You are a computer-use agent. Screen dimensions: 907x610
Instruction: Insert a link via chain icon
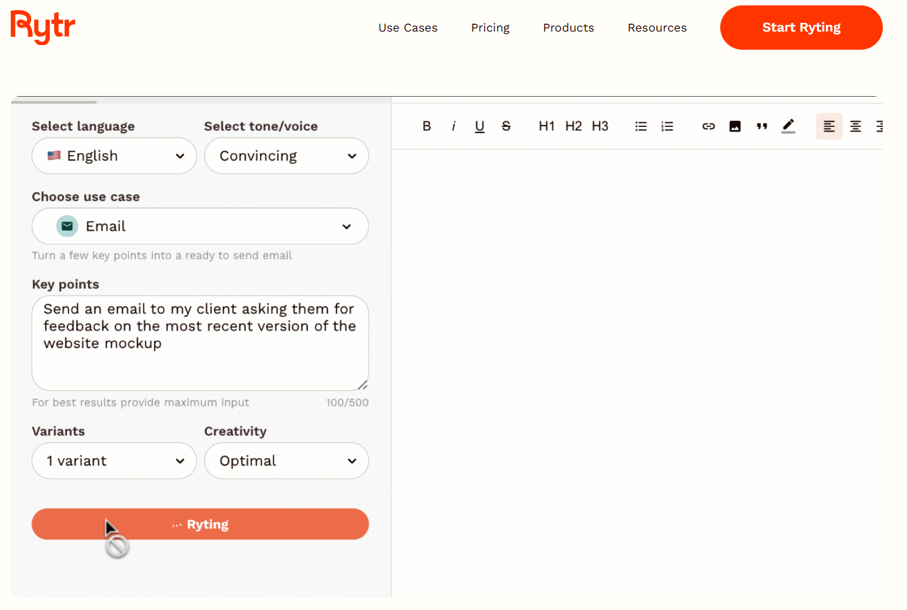tap(709, 126)
